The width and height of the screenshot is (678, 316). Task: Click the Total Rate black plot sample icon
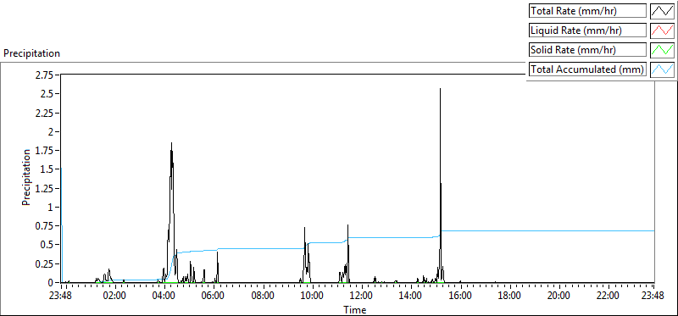coord(663,11)
